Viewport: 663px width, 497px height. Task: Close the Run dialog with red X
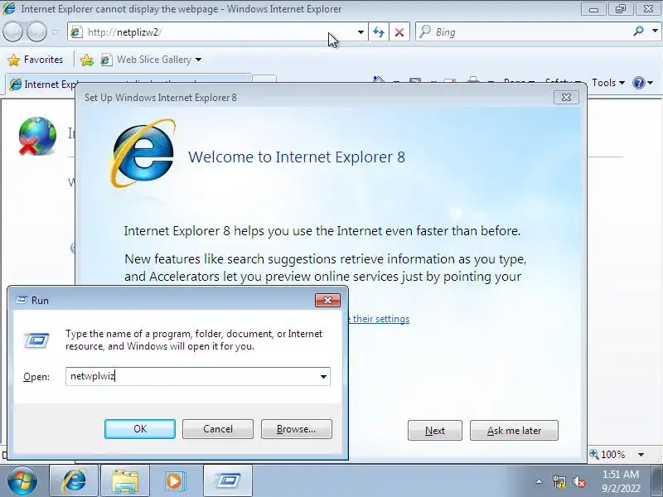327,300
